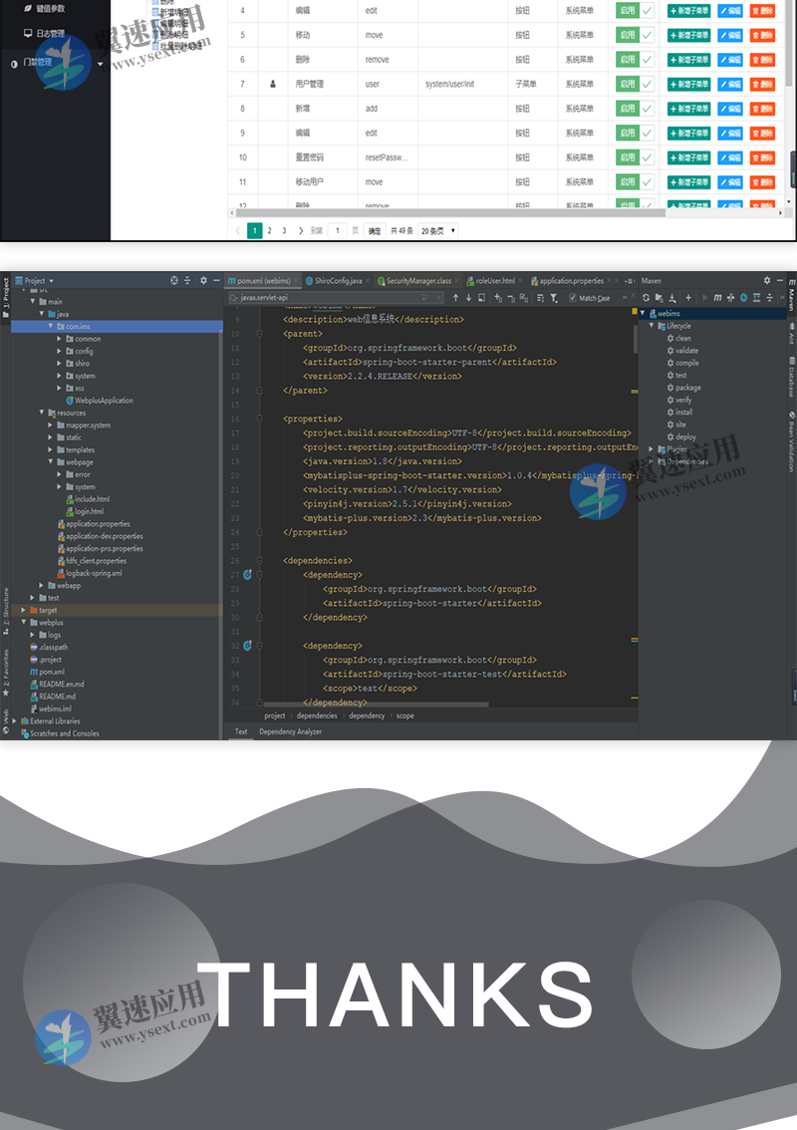Click the Maven panel settings gear icon
Image resolution: width=797 pixels, height=1130 pixels.
[766, 281]
